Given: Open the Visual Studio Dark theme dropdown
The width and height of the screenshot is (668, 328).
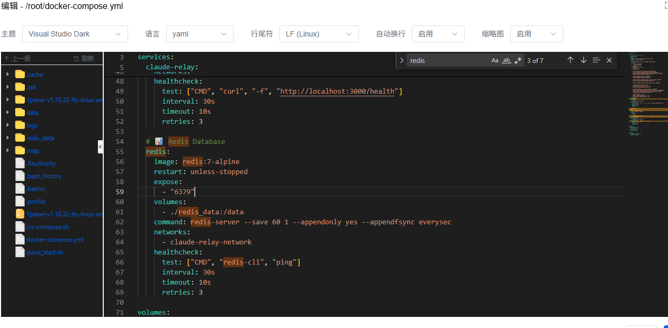Looking at the screenshot, I should [75, 34].
